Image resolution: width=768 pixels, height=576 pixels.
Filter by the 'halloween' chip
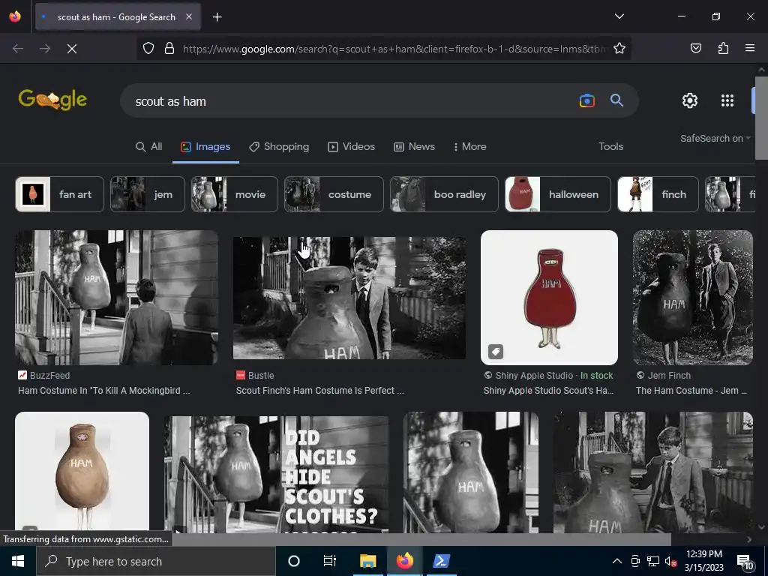pos(558,194)
